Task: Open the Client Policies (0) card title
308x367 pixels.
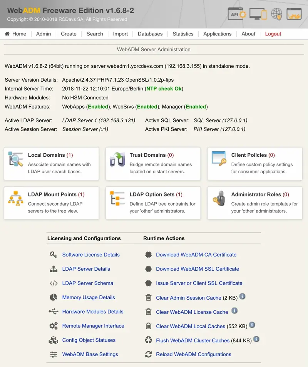Action: point(253,155)
